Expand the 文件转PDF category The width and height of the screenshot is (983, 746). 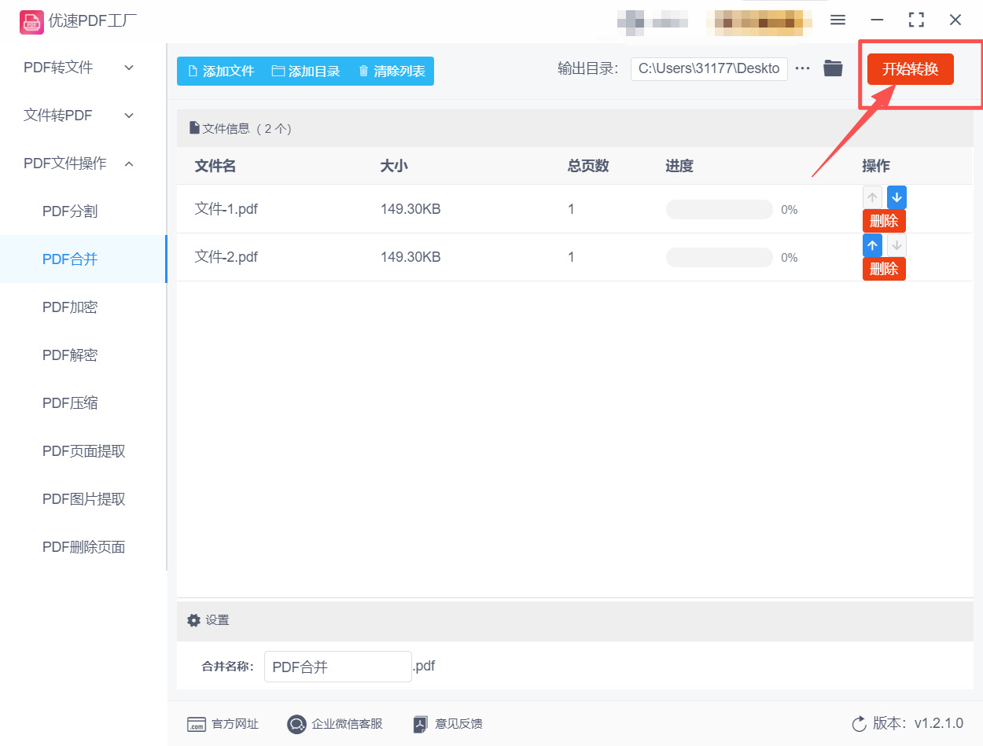click(128, 116)
